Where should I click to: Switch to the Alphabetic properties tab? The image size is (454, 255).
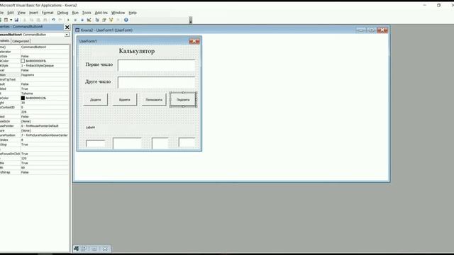[5, 41]
